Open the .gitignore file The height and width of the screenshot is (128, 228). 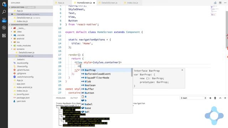pyautogui.click(x=30, y=74)
